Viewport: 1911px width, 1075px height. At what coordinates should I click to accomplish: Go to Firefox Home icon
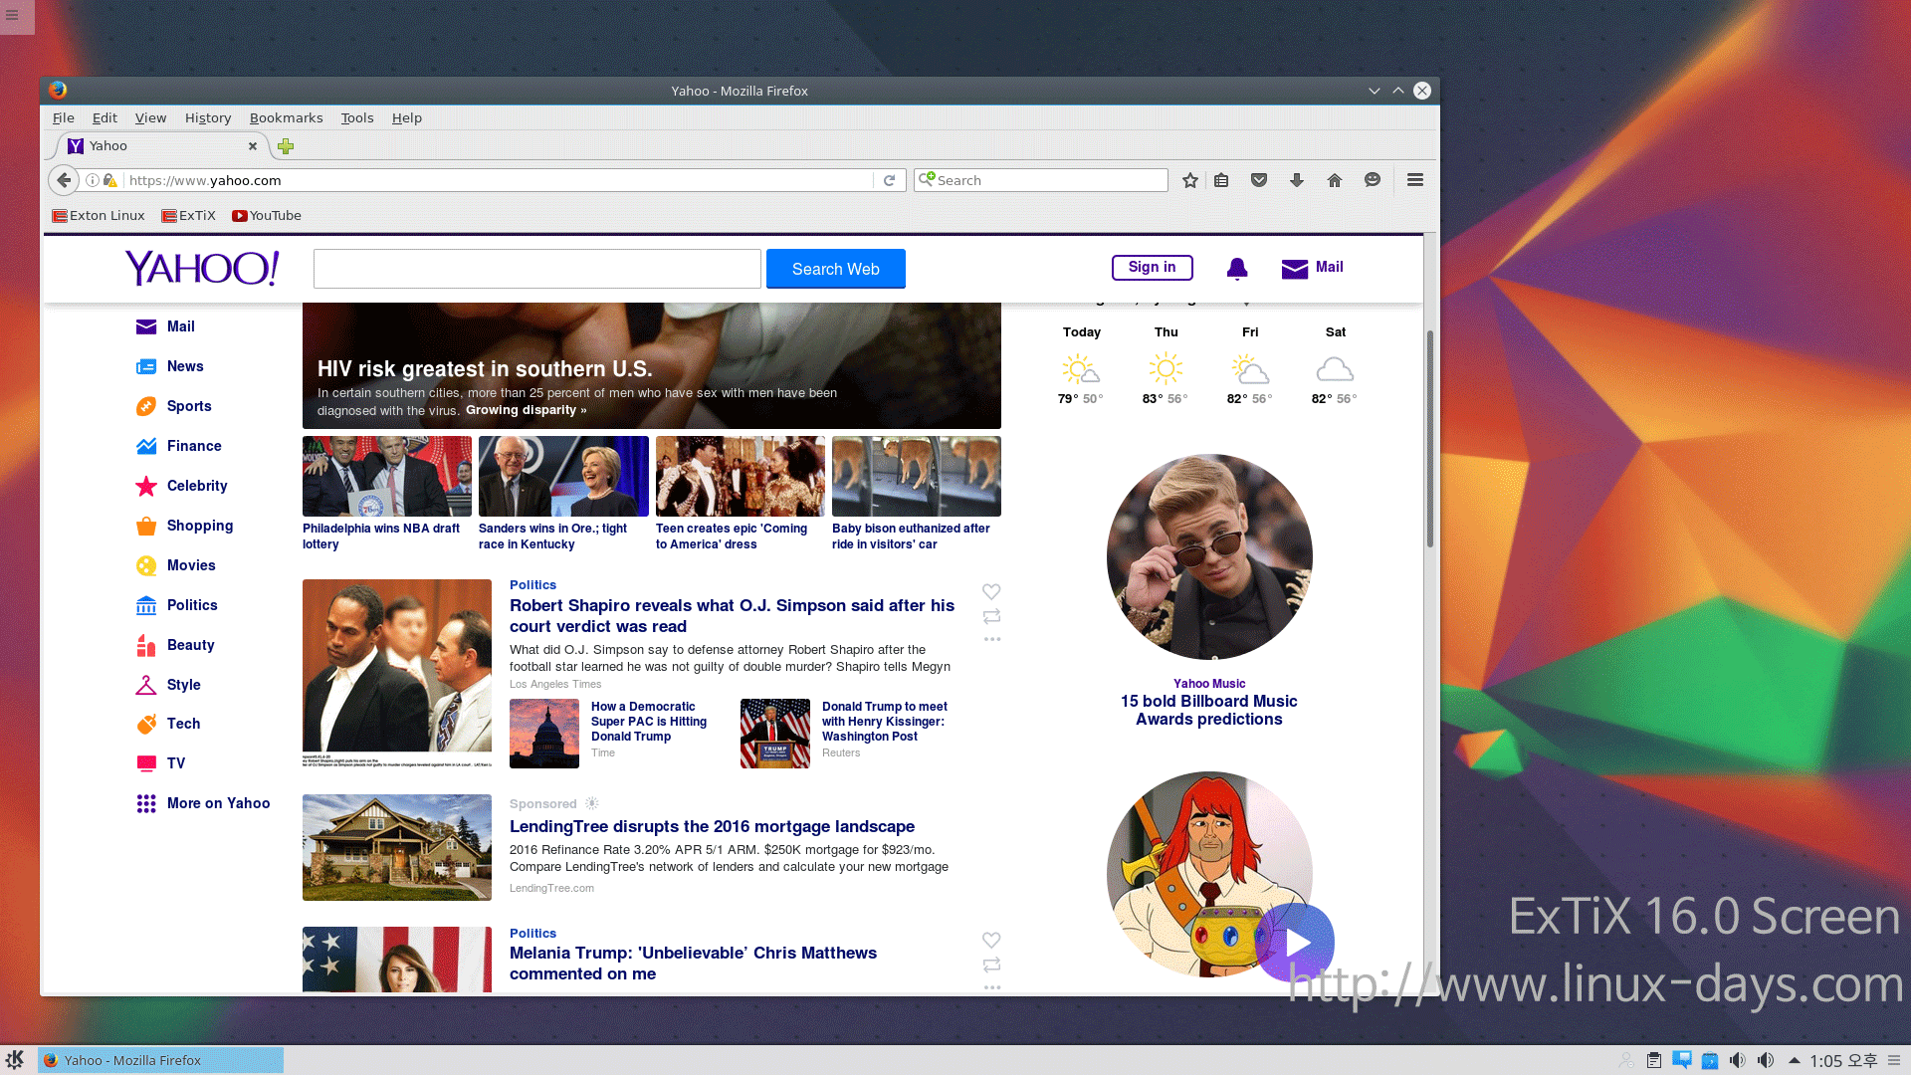pos(1335,180)
